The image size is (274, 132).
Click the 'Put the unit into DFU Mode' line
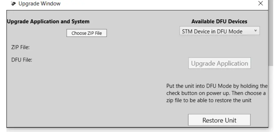click(217, 86)
